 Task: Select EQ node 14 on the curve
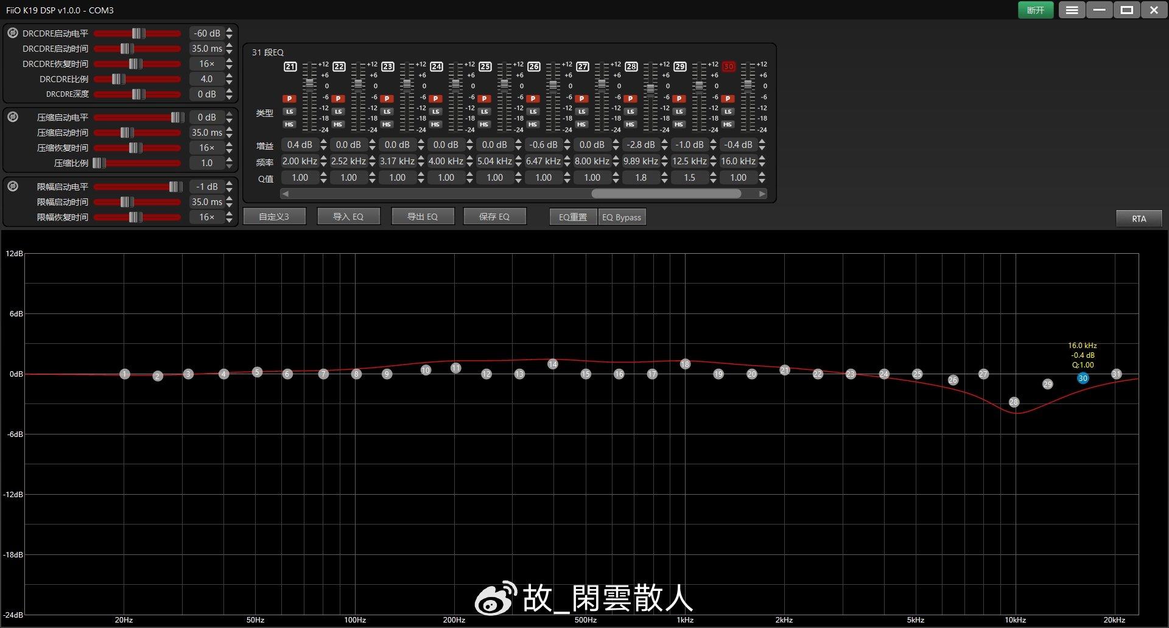click(552, 364)
